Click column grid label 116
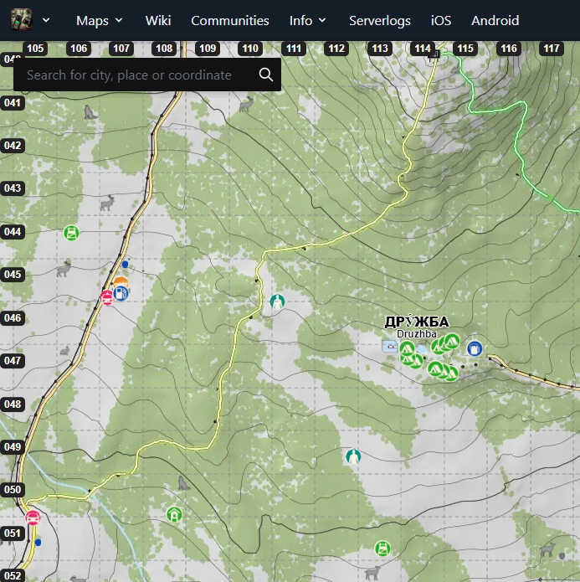The height and width of the screenshot is (582, 580). tap(508, 49)
